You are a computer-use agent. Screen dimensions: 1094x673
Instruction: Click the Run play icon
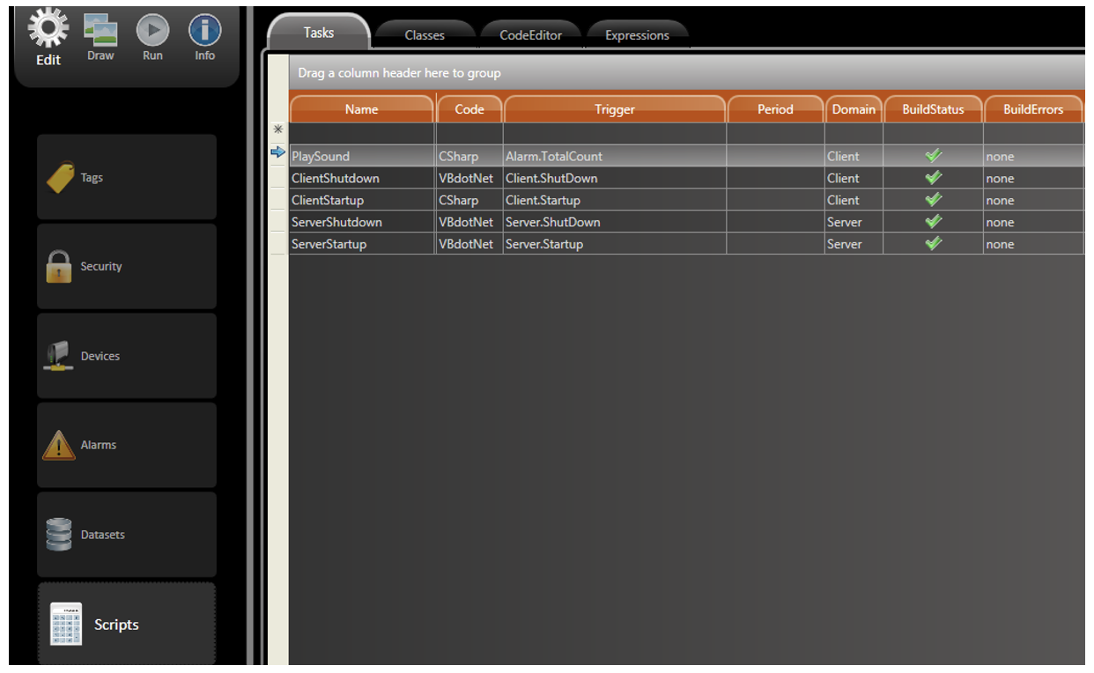click(152, 32)
